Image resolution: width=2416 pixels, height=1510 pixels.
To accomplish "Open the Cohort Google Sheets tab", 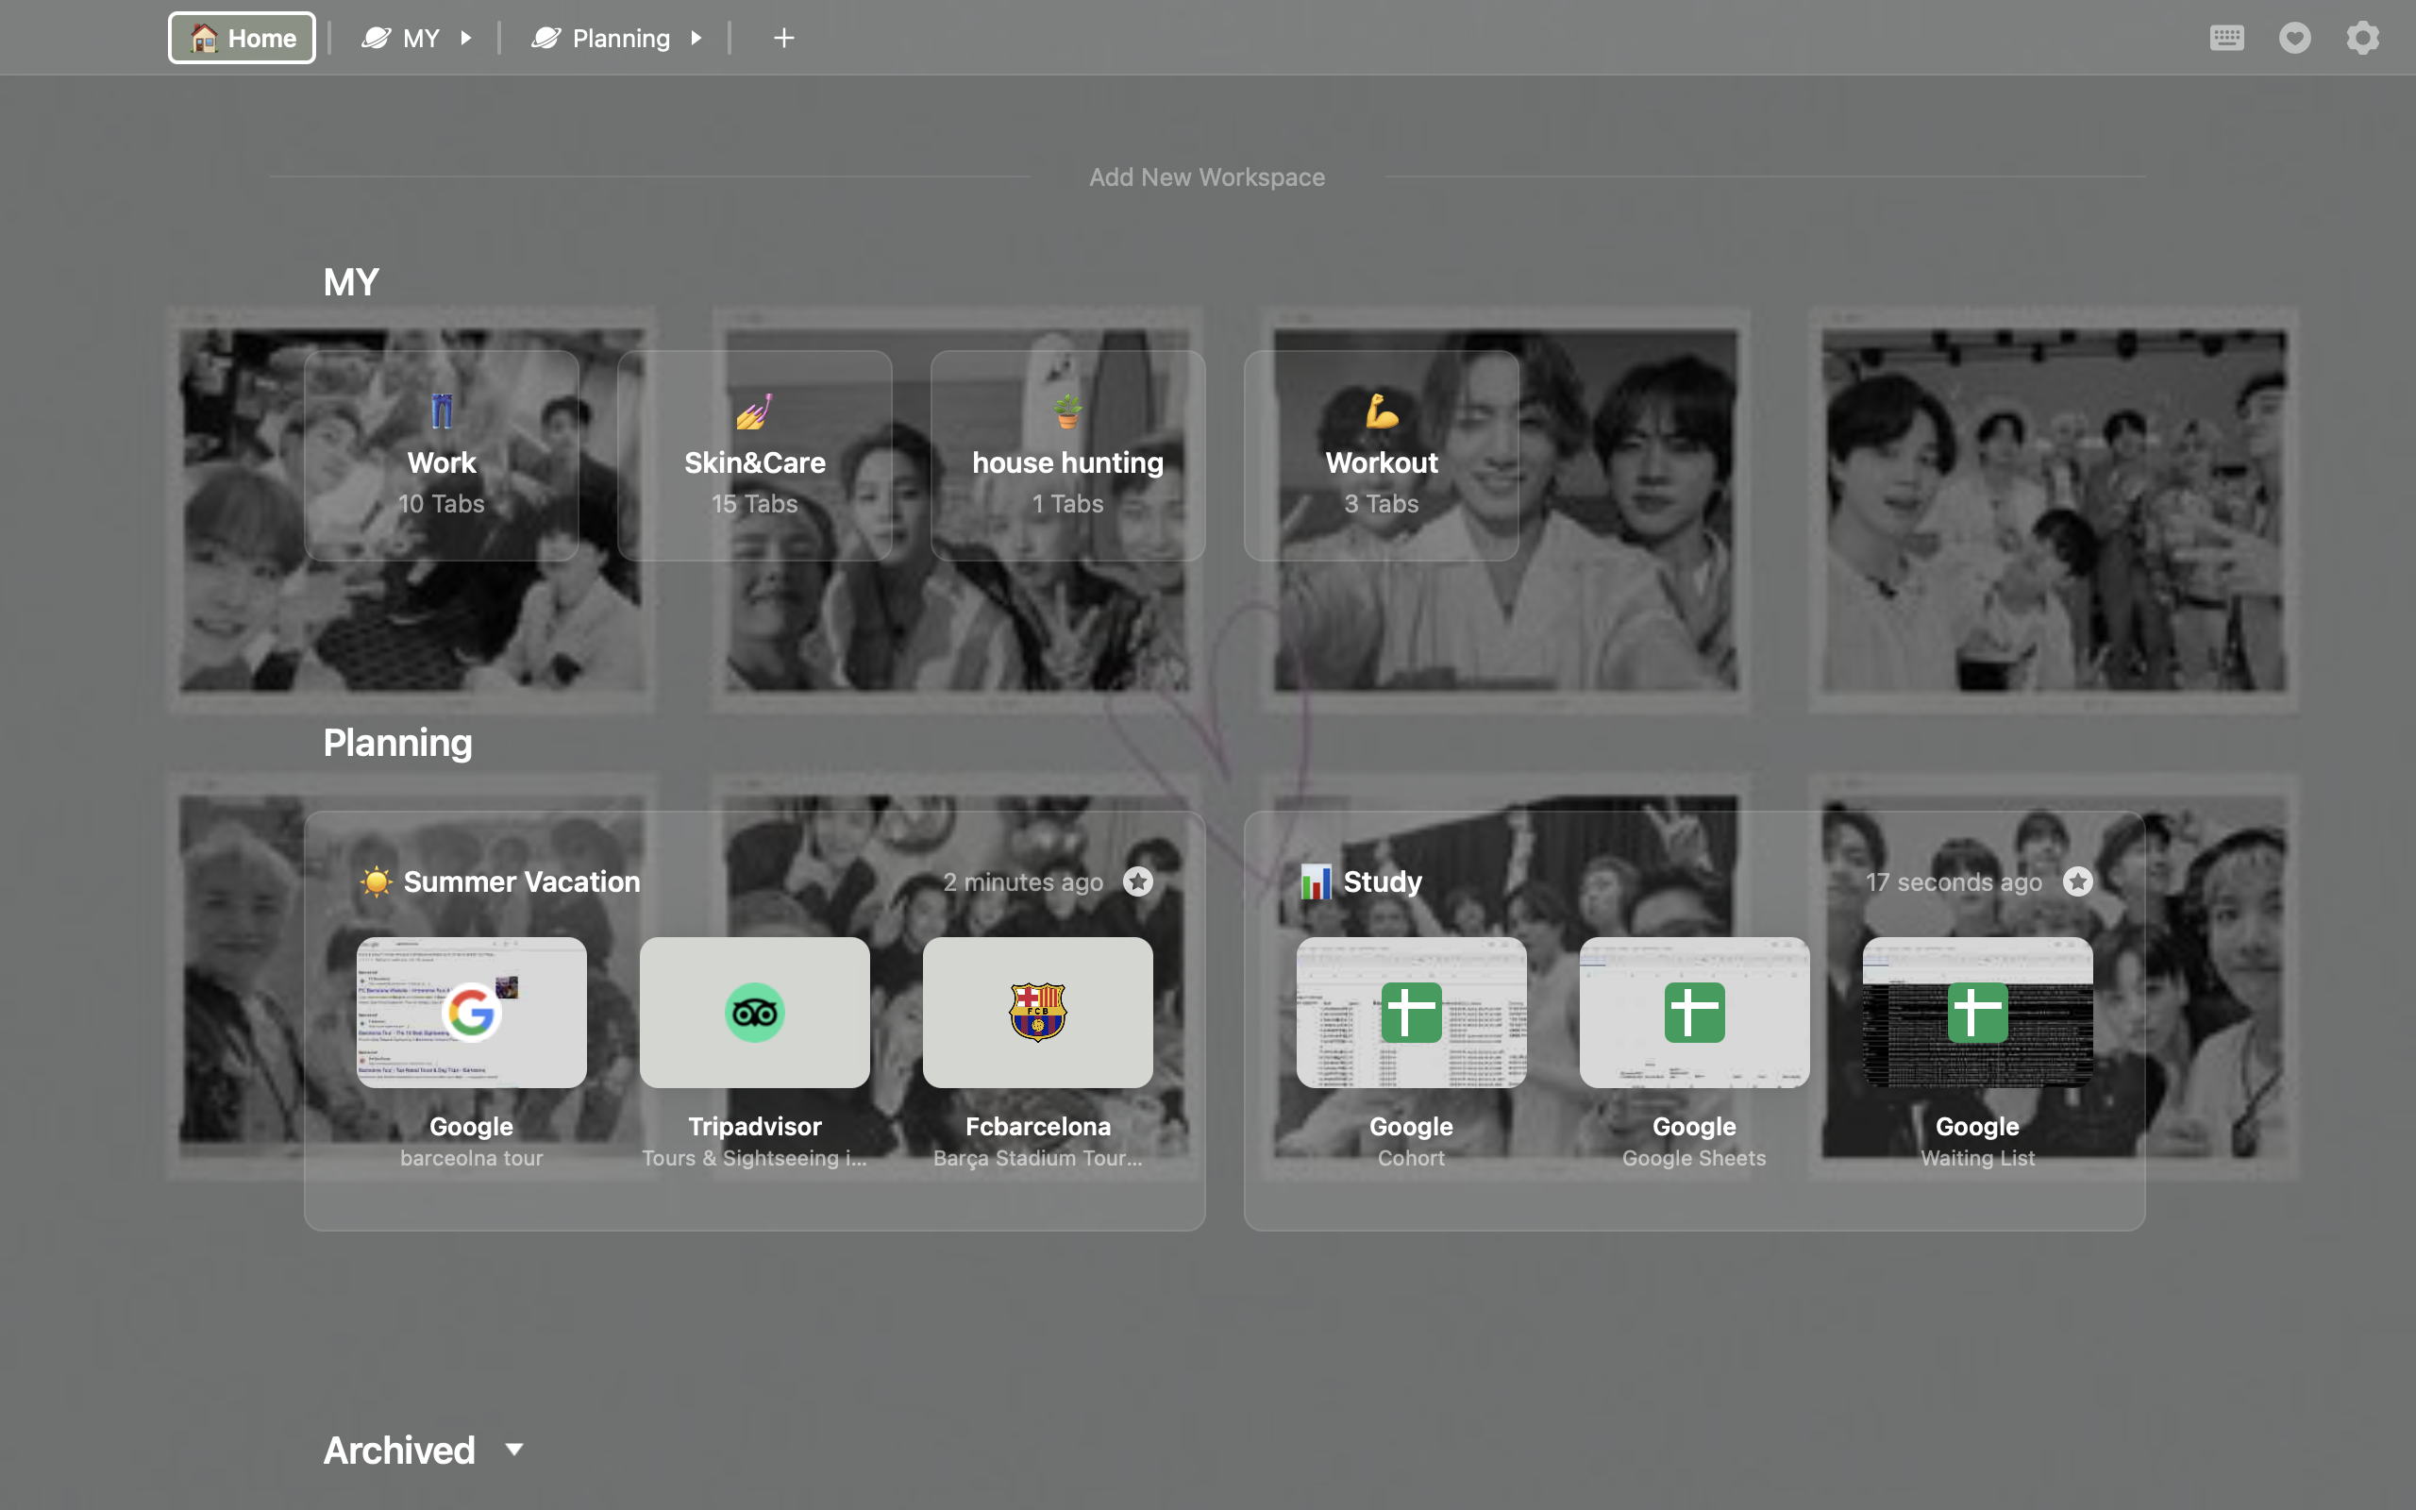I will click(x=1411, y=1012).
